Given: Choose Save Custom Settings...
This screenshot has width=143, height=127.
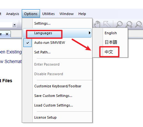Looking at the screenshot, I should [57, 96].
